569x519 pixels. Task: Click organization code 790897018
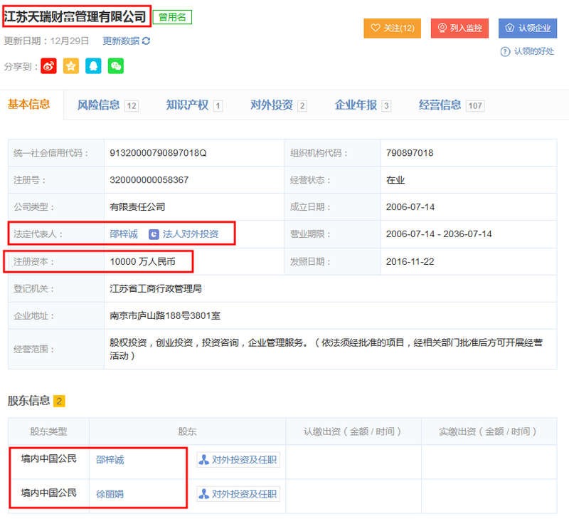point(410,153)
